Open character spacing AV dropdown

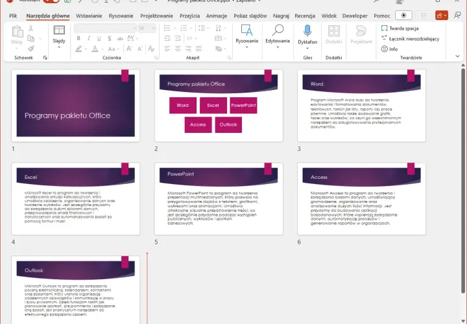[x=132, y=38]
